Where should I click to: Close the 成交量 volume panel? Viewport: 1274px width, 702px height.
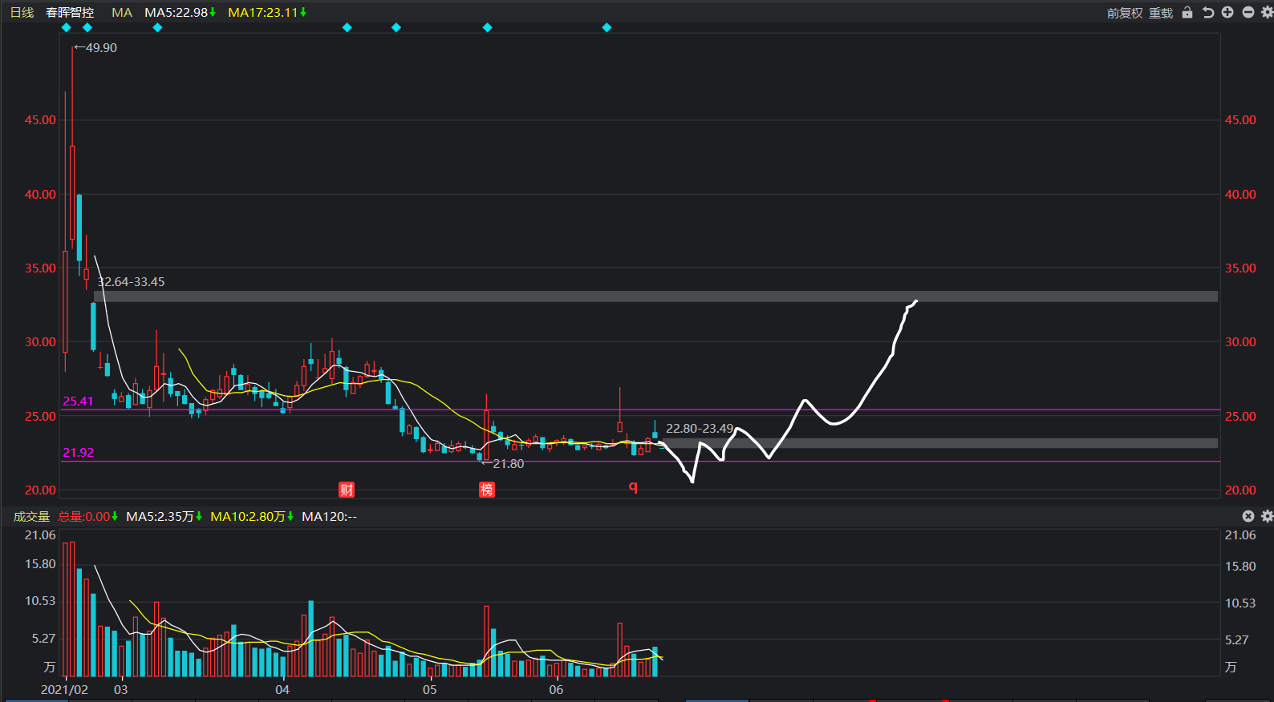(x=1248, y=516)
